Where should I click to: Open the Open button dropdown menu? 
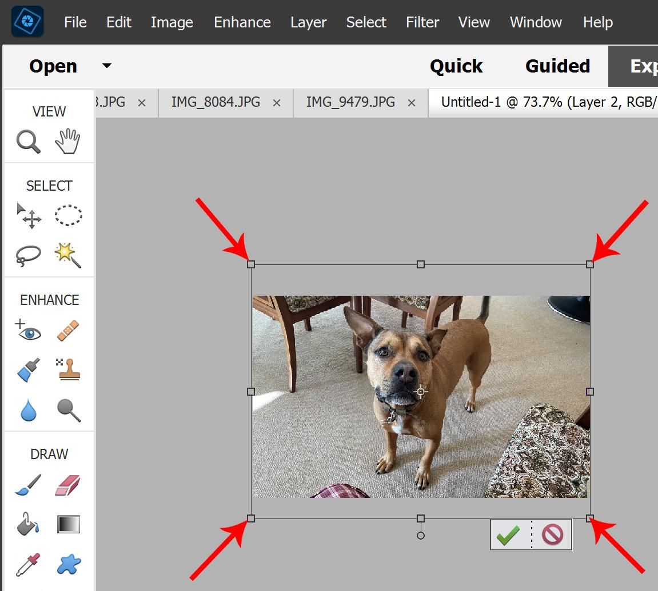[x=106, y=66]
